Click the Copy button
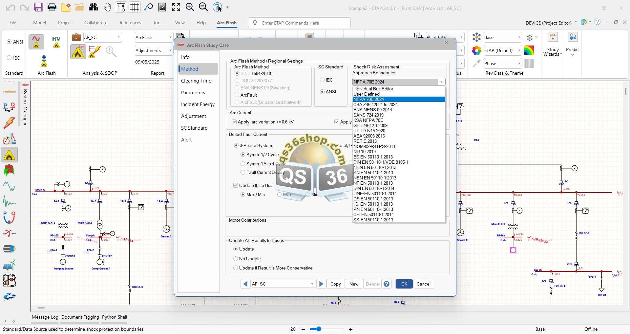 (x=335, y=284)
